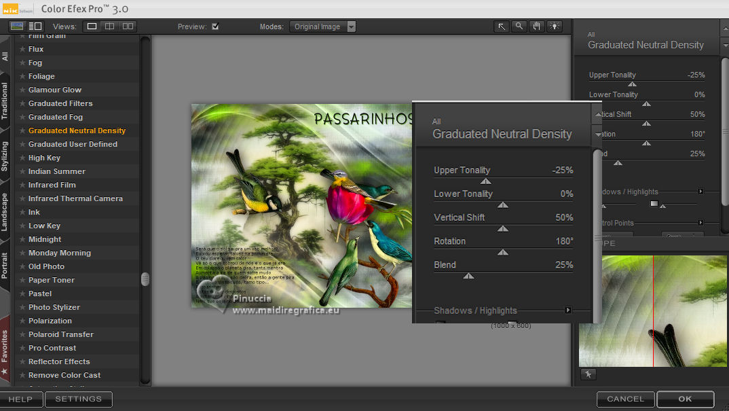The image size is (729, 411).
Task: Open the Landscape category tab
Action: [x=5, y=212]
